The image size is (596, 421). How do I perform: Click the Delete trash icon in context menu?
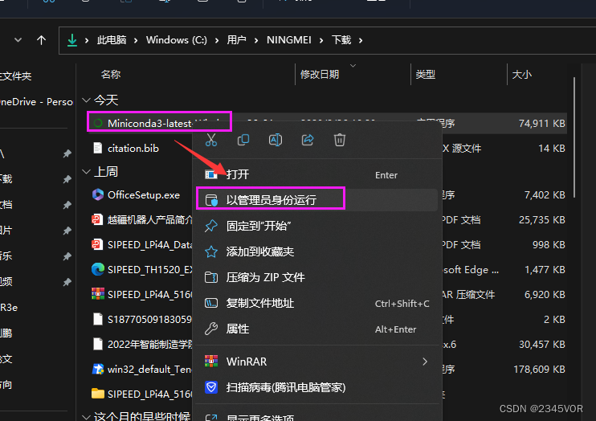340,140
